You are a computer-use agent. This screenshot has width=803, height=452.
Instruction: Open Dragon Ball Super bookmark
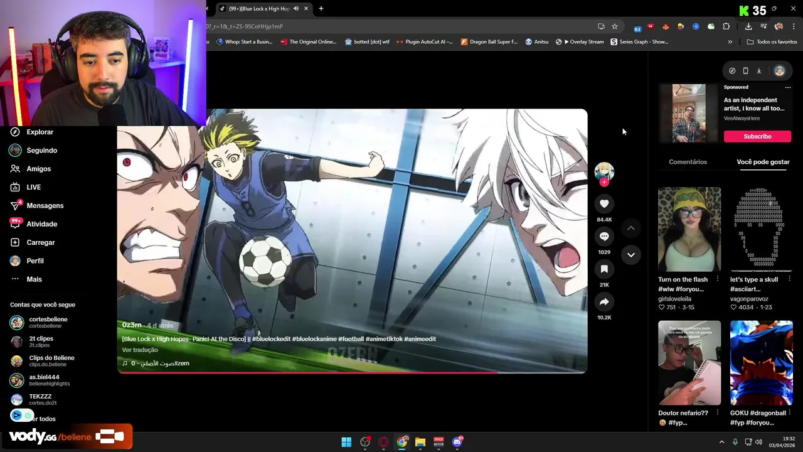click(x=489, y=42)
